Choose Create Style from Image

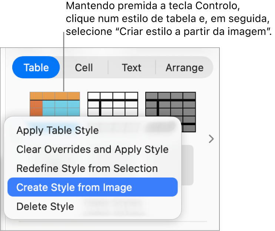tap(74, 187)
